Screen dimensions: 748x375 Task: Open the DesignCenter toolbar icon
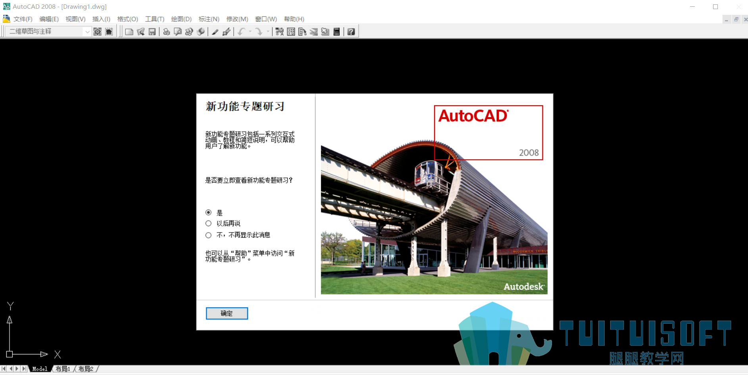(291, 32)
